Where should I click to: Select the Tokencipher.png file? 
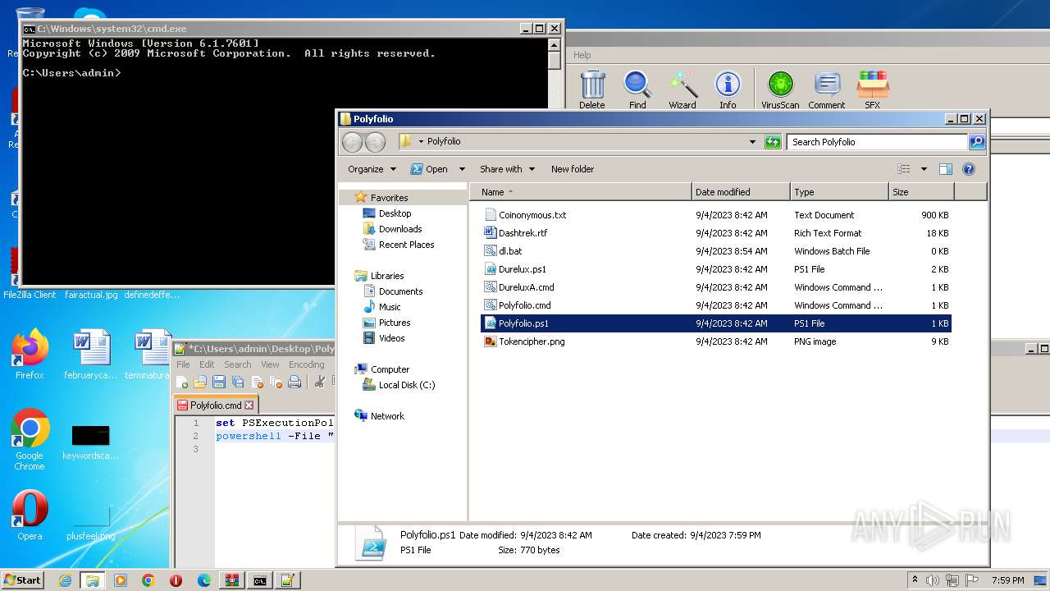(x=716, y=341)
